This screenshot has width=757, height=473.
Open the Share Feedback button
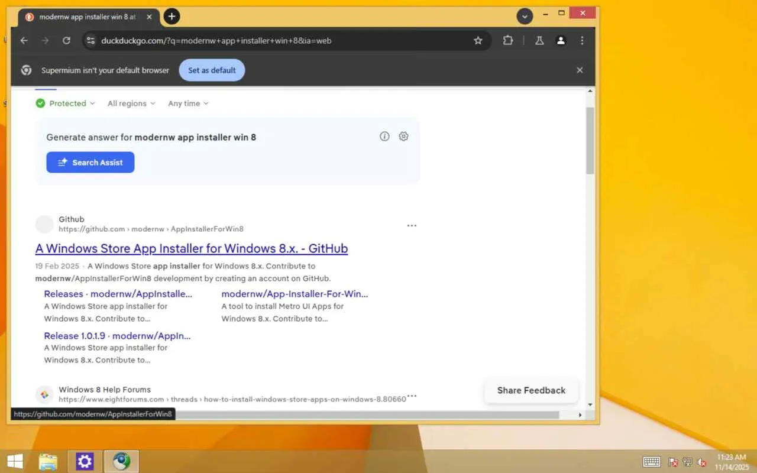click(531, 390)
